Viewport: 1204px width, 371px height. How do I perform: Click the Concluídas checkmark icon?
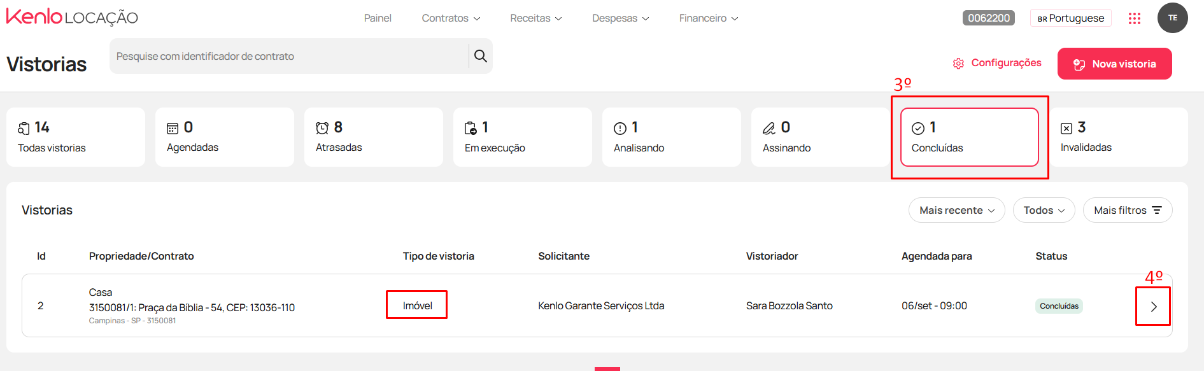tap(918, 129)
